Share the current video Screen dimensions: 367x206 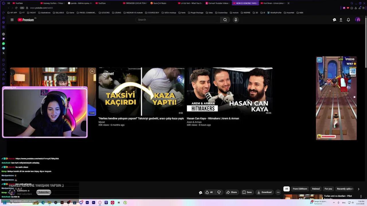click(231, 192)
